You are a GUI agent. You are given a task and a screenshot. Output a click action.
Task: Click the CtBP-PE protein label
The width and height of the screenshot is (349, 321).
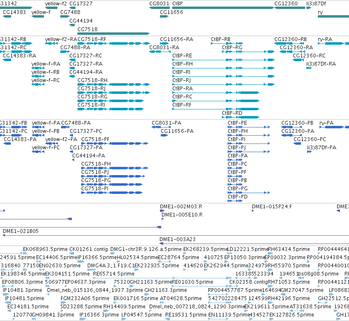[237, 123]
